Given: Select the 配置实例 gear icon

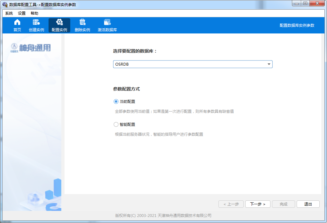Looking at the screenshot, I should click(59, 22).
